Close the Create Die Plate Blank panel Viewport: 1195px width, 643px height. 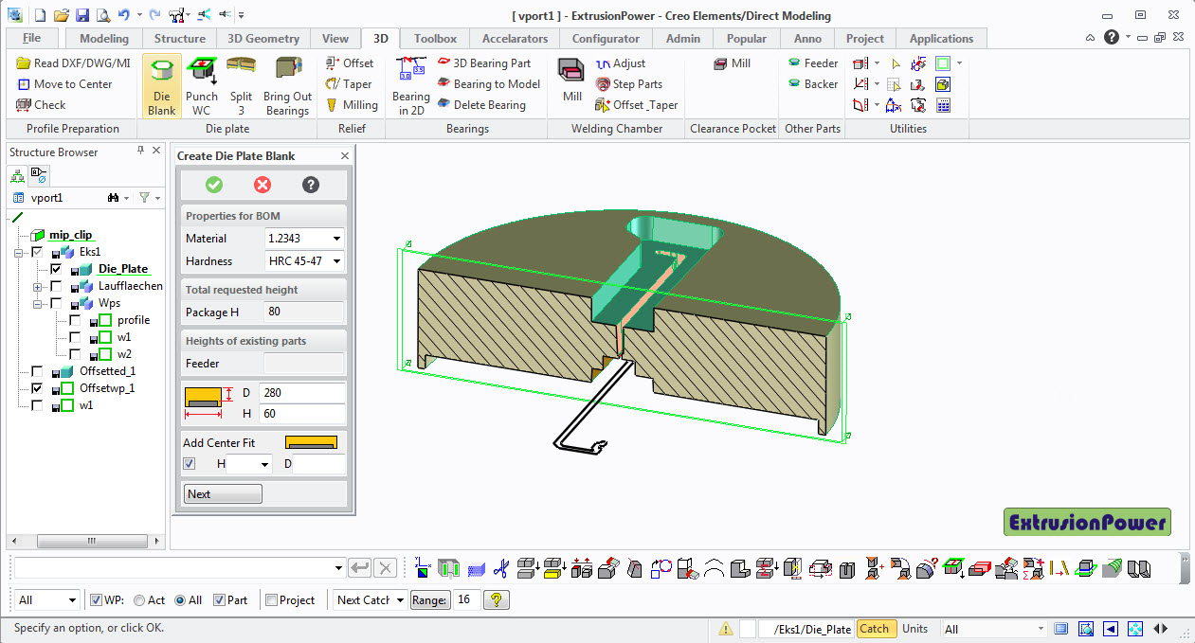(345, 156)
